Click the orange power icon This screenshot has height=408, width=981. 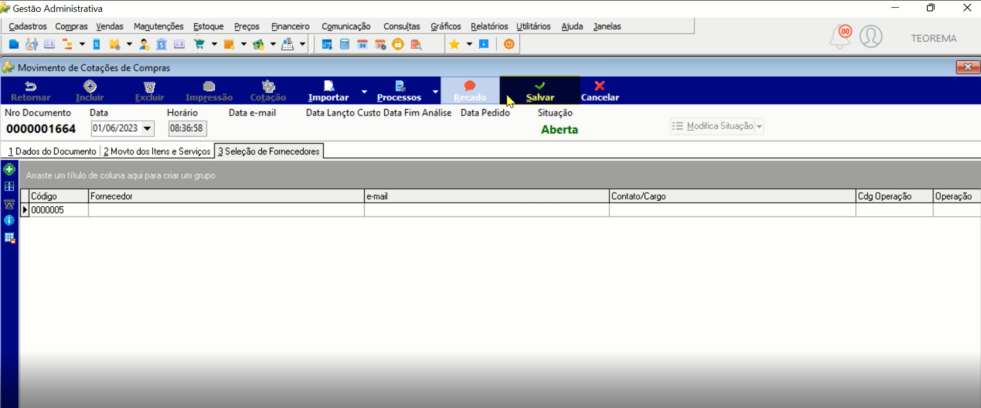pos(509,44)
